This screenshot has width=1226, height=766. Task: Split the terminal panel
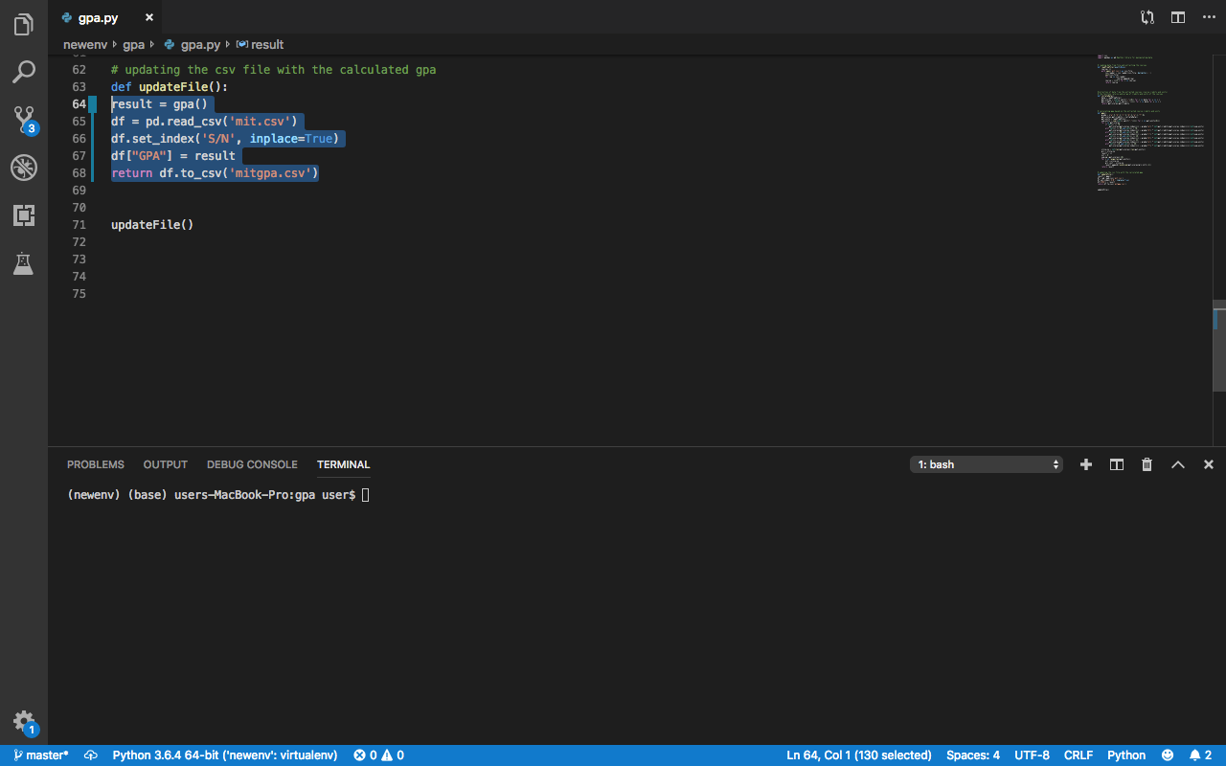point(1116,464)
